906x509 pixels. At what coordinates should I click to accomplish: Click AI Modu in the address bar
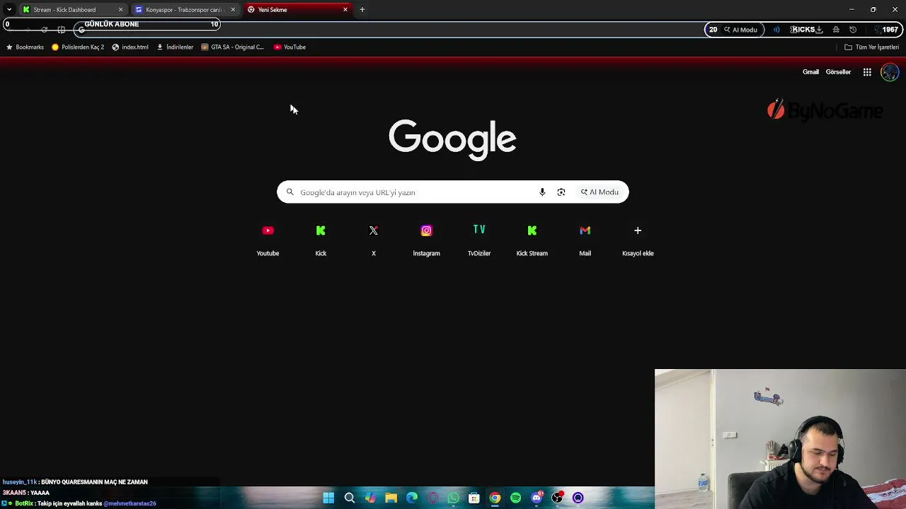[740, 30]
